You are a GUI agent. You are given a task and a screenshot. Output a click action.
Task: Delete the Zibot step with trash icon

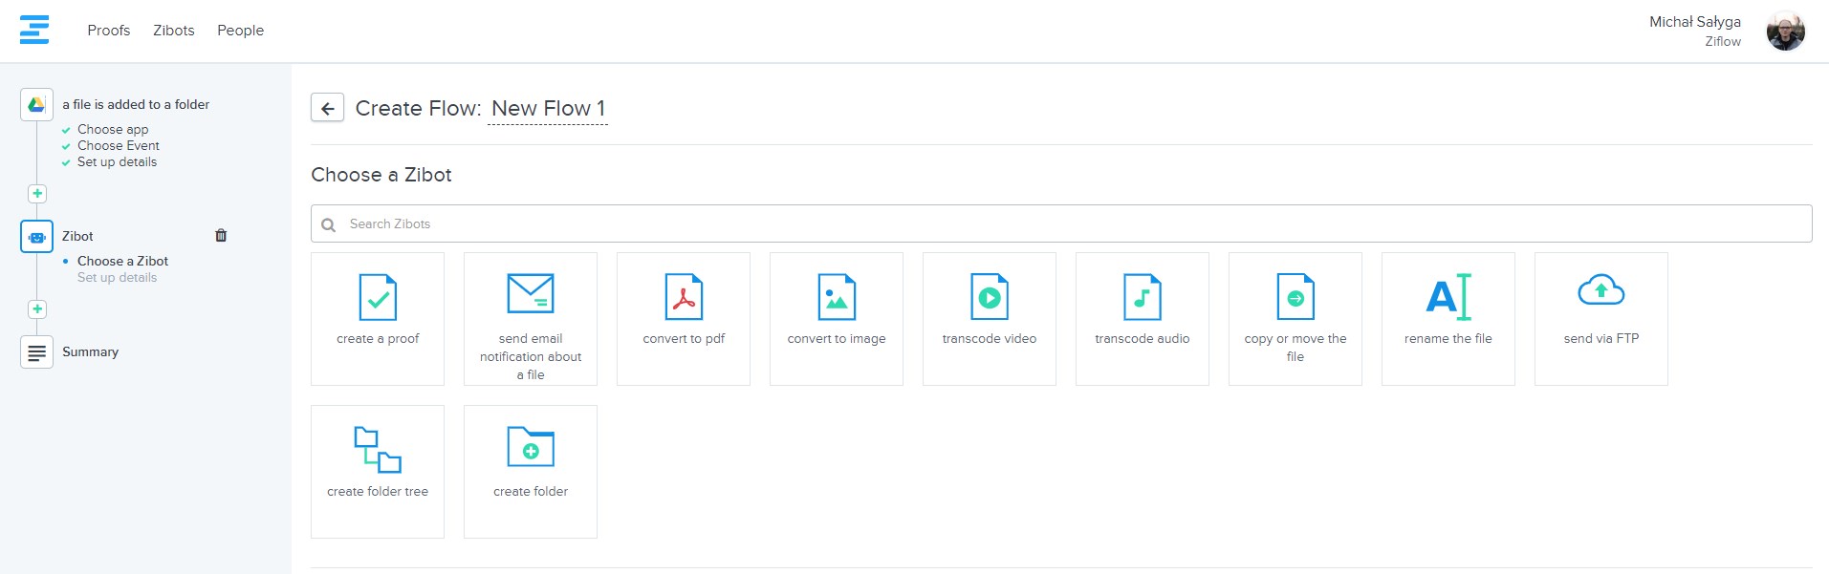(x=221, y=236)
